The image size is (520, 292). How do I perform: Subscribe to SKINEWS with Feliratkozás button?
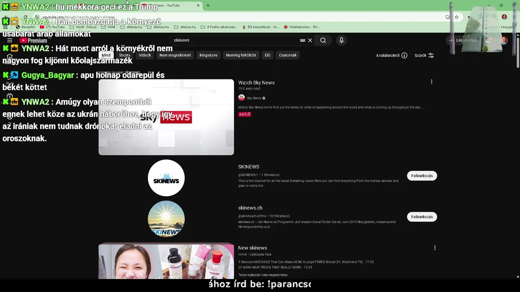pyautogui.click(x=422, y=176)
